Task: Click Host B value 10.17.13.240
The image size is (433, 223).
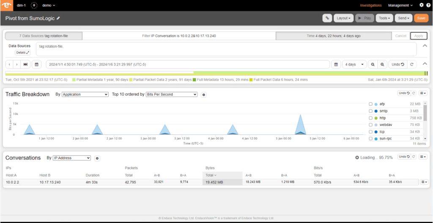Action: point(50,182)
